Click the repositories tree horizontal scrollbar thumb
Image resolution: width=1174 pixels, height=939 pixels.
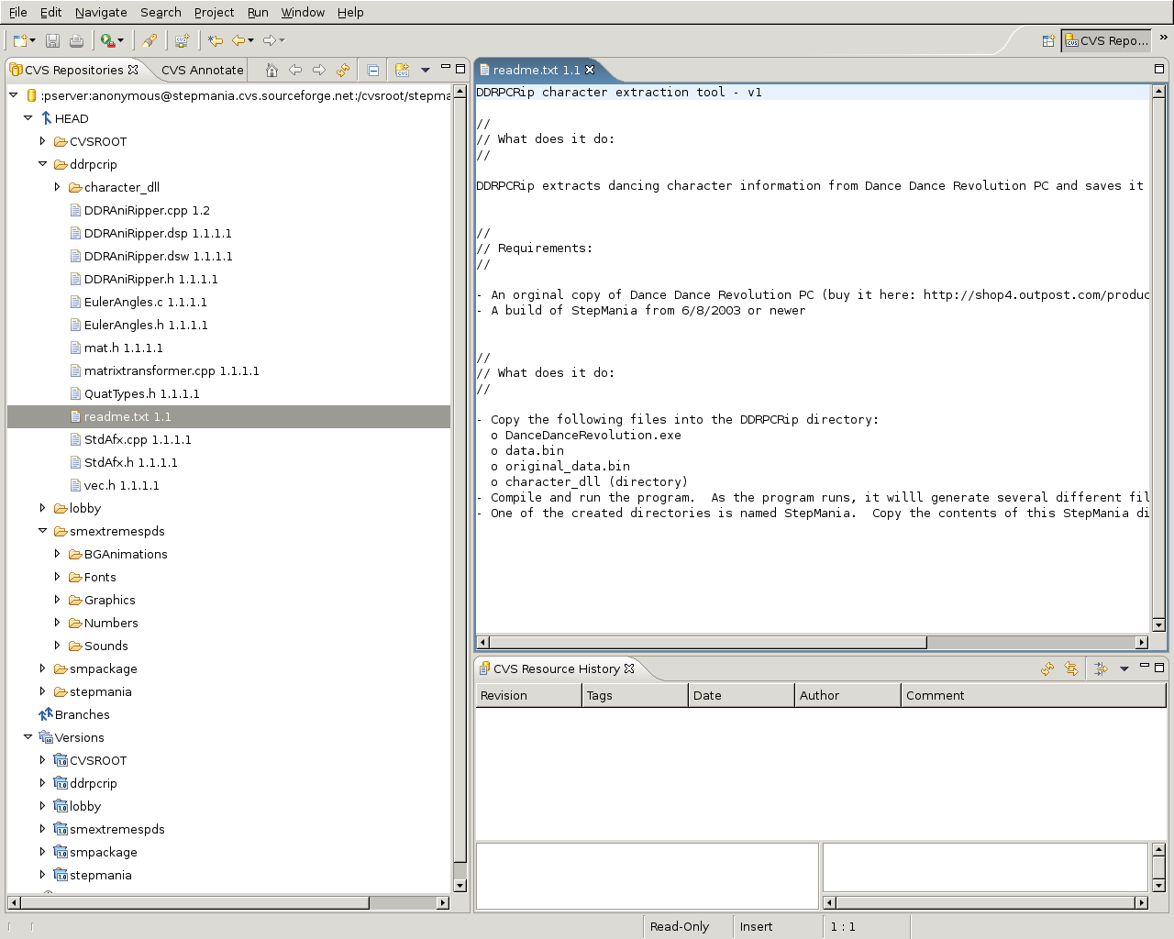[x=194, y=903]
